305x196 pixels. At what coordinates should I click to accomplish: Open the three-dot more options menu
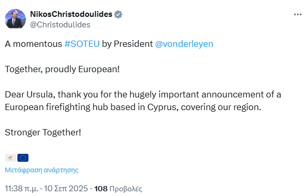(x=298, y=15)
